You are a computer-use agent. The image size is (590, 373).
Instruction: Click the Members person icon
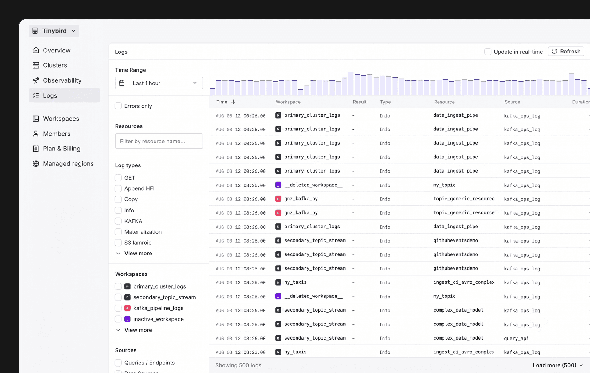pos(36,134)
